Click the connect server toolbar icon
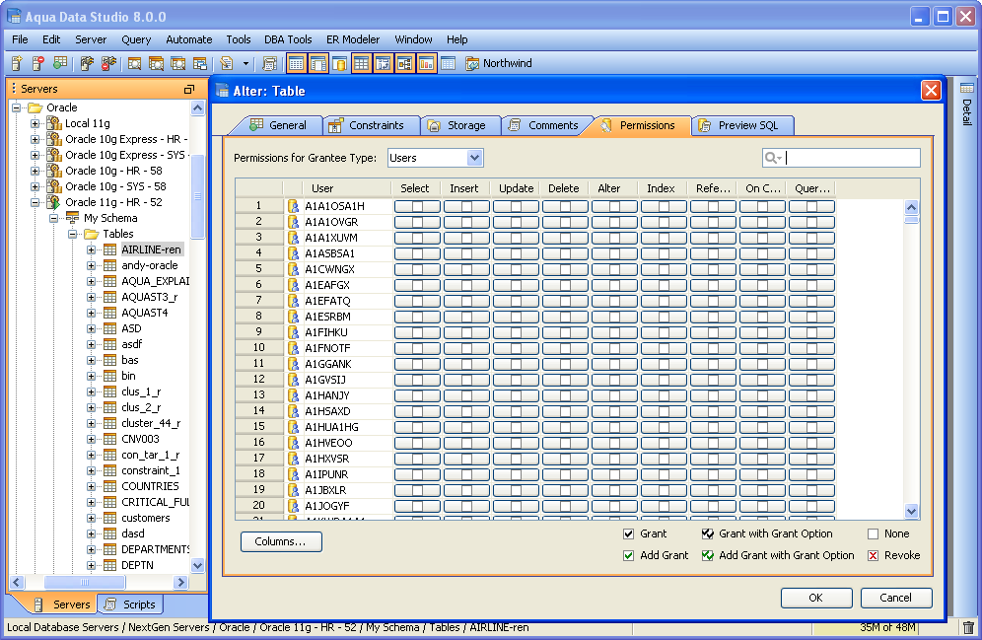This screenshot has height=640, width=982. point(87,63)
